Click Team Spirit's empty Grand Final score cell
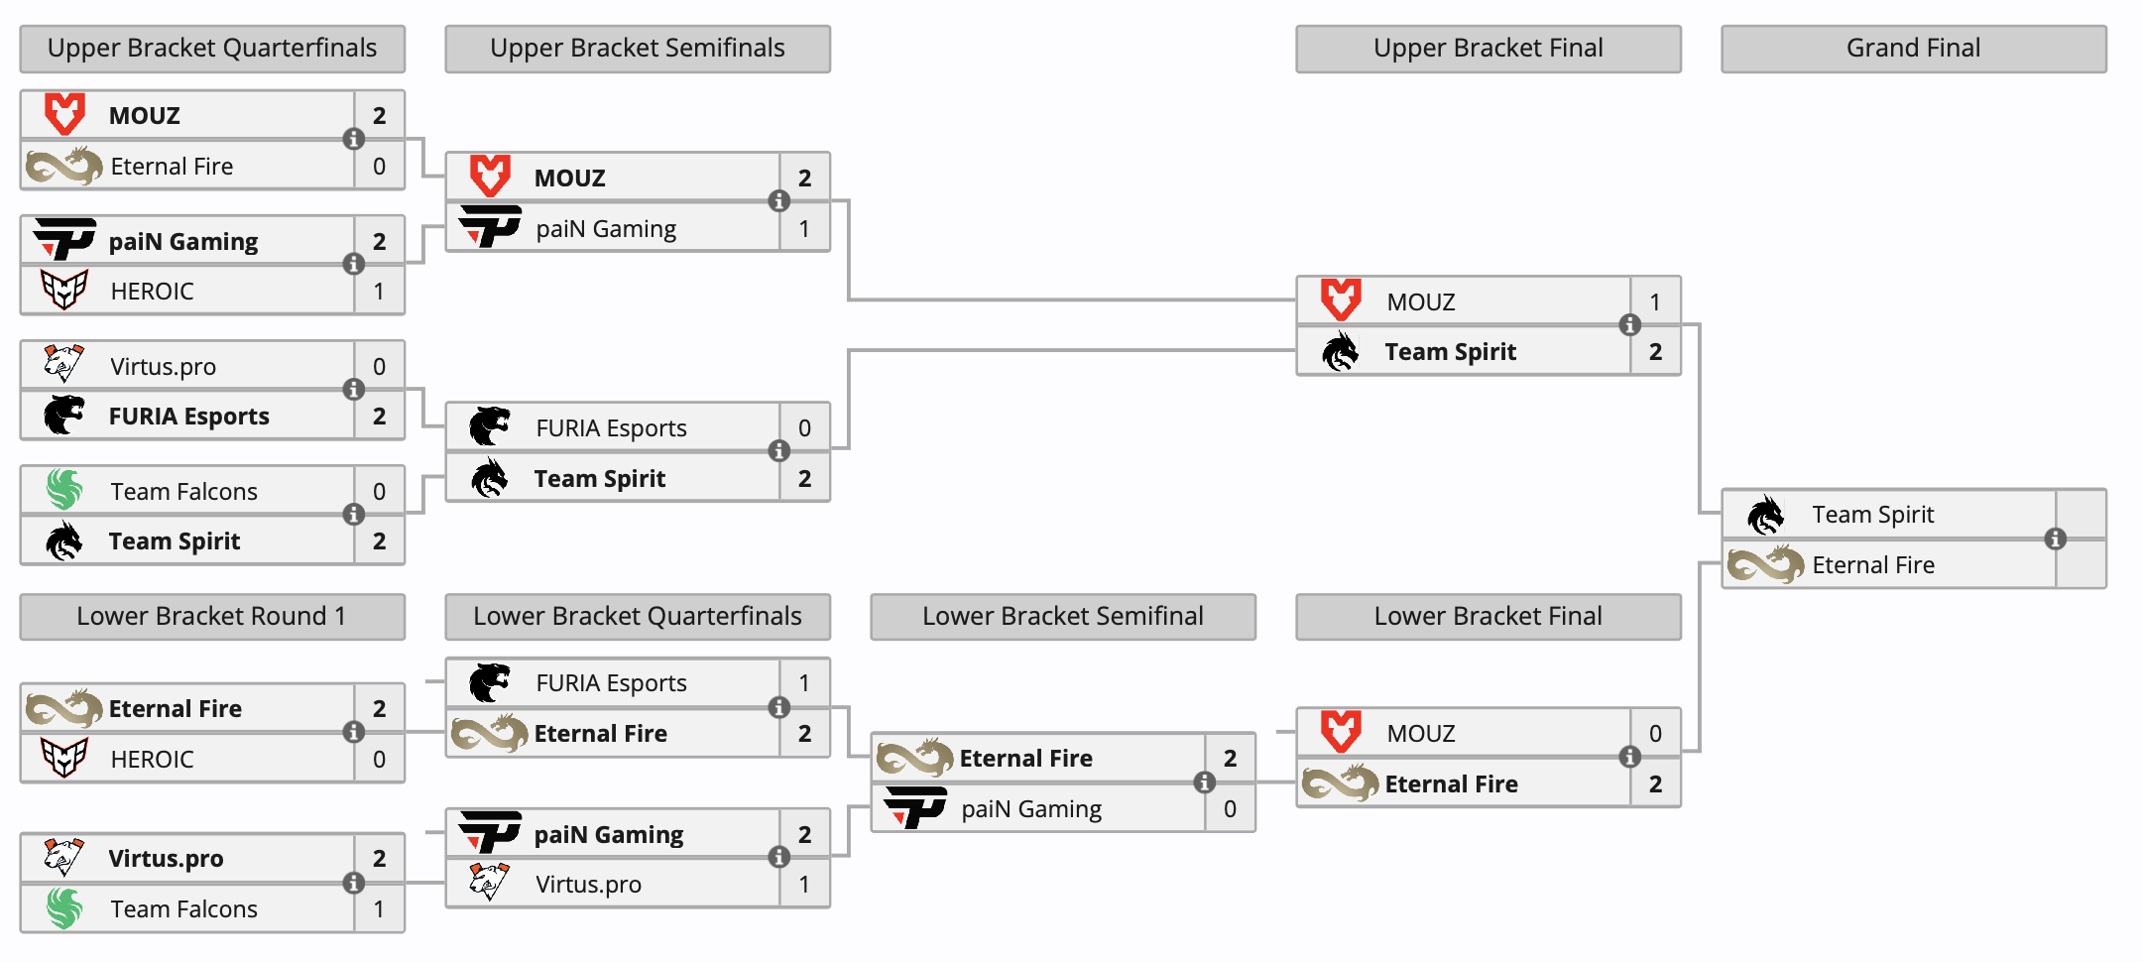This screenshot has height=962, width=2142. 2081,514
